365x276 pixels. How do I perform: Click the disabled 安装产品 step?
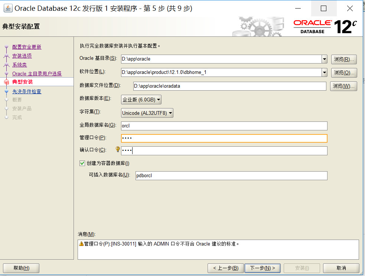[x=22, y=108]
